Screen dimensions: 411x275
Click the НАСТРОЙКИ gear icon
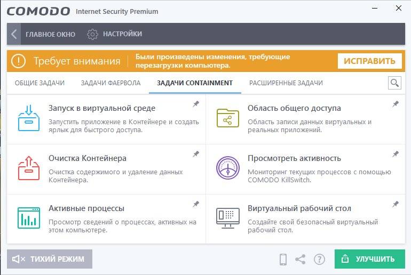pos(92,34)
